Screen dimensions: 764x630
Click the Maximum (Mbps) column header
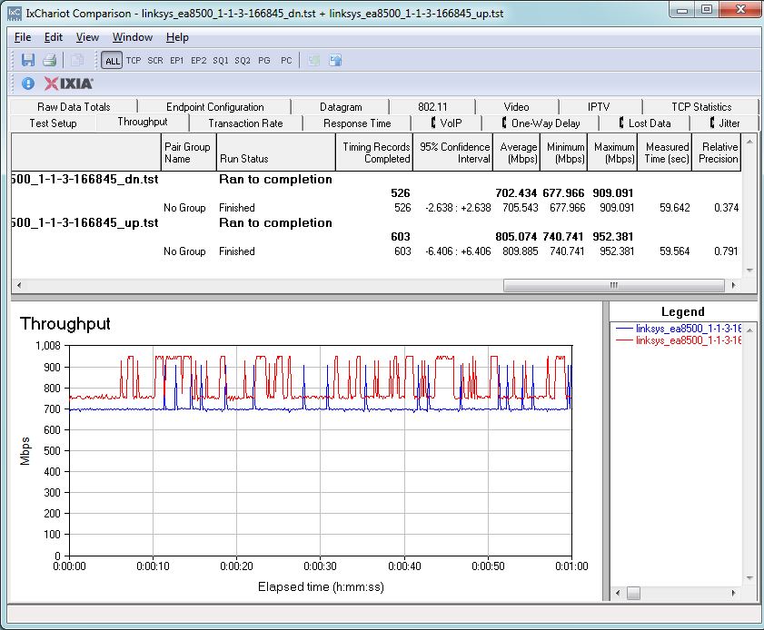612,153
